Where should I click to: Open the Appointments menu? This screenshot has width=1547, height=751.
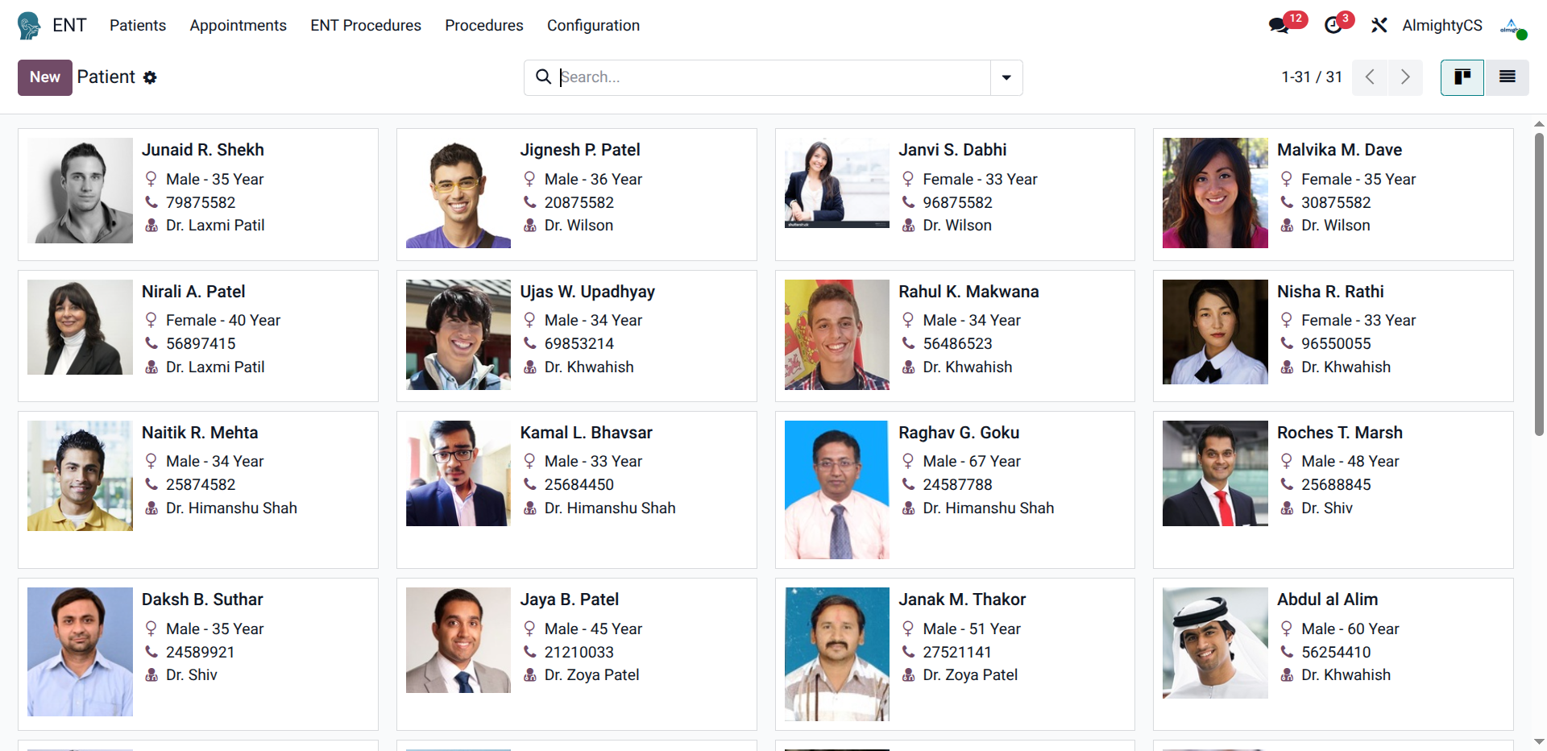(238, 26)
